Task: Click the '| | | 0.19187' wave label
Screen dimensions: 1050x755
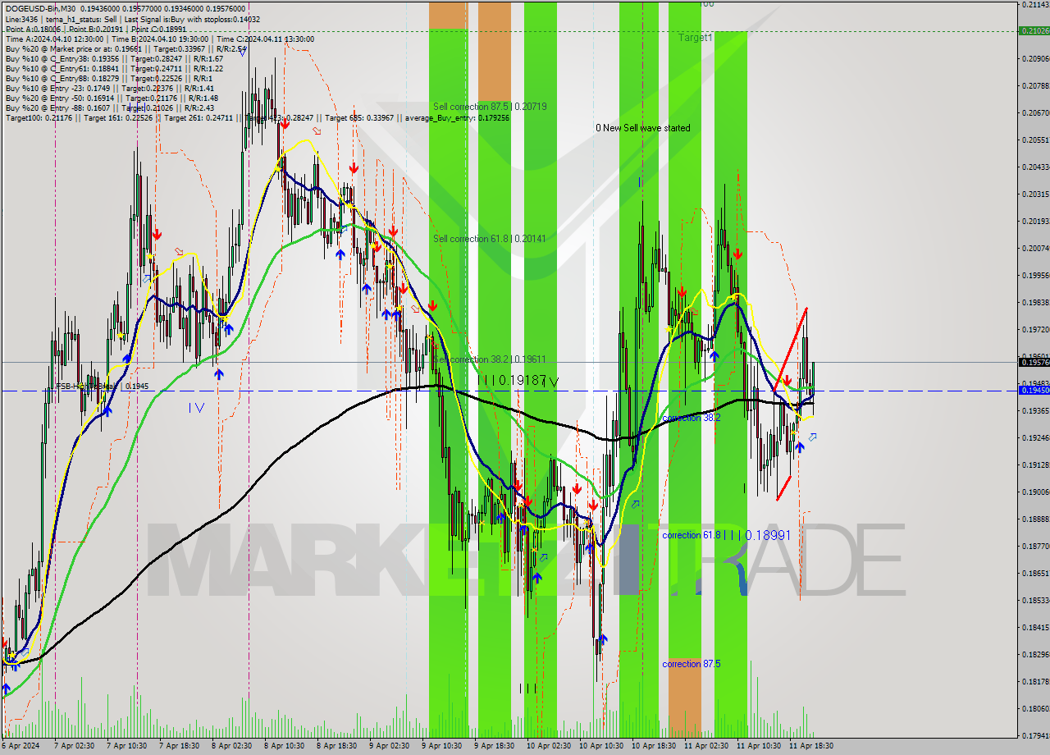Action: click(x=512, y=380)
